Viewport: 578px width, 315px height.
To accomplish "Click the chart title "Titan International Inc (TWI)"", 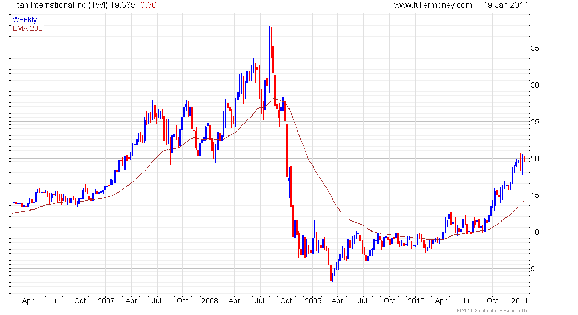I will click(59, 5).
